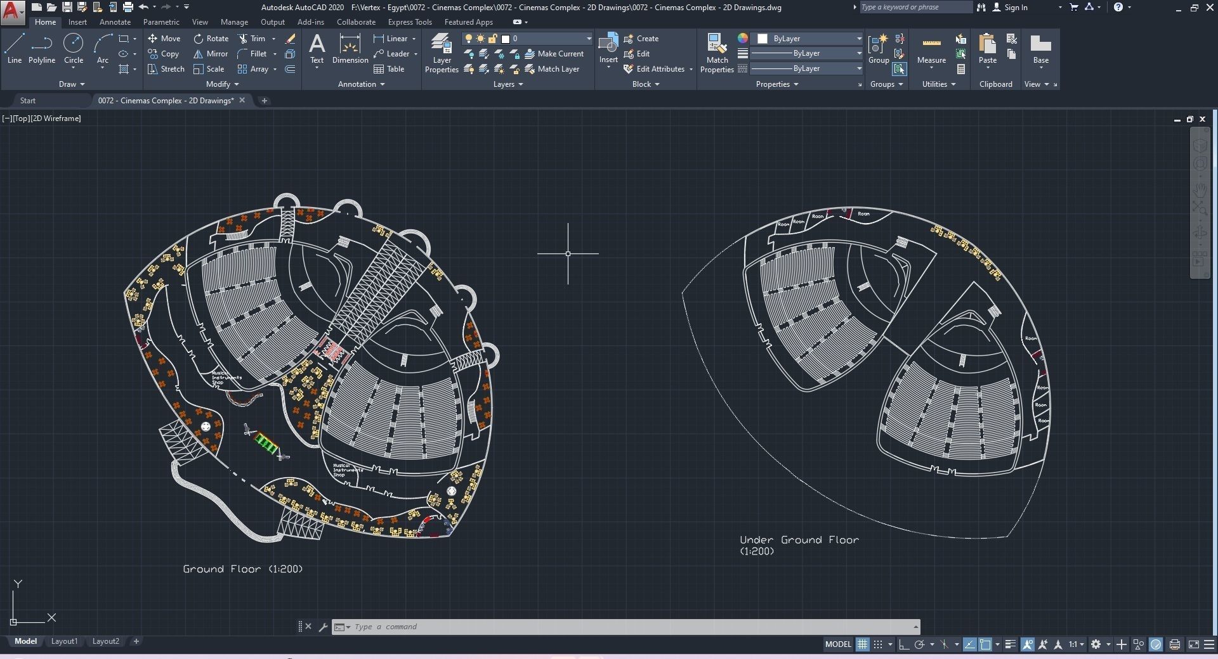This screenshot has width=1218, height=659.
Task: Click Edit Attributes button
Action: pos(658,69)
